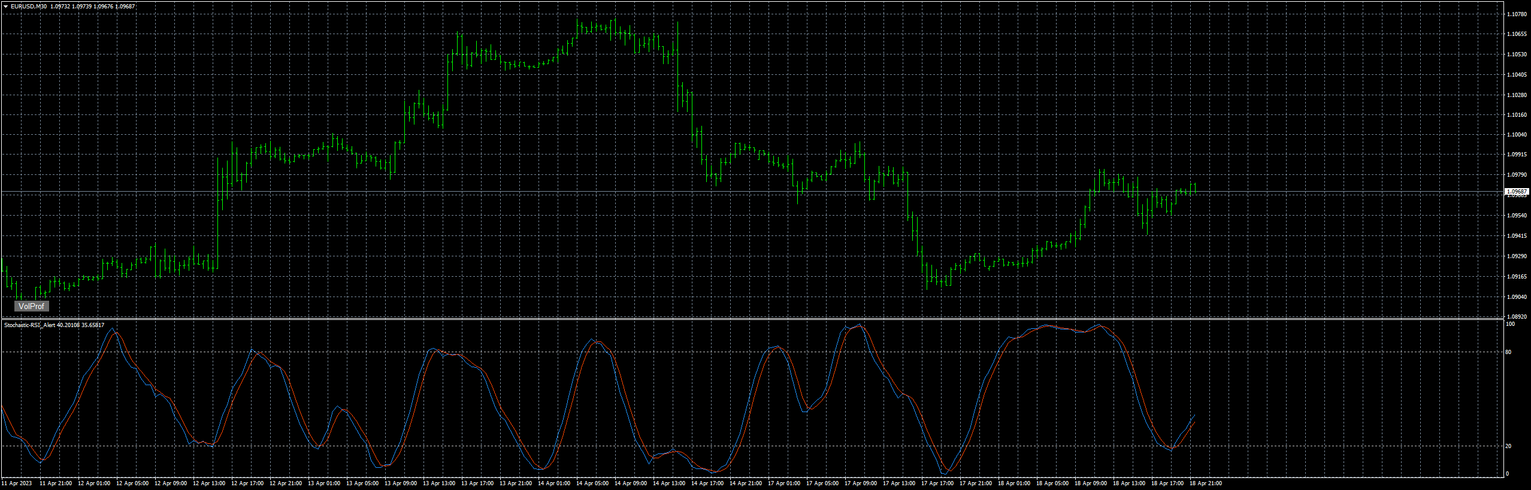Screen dimensions: 1531x490
Task: Click the 18 Apr 09:00 time label
Action: point(1091,483)
